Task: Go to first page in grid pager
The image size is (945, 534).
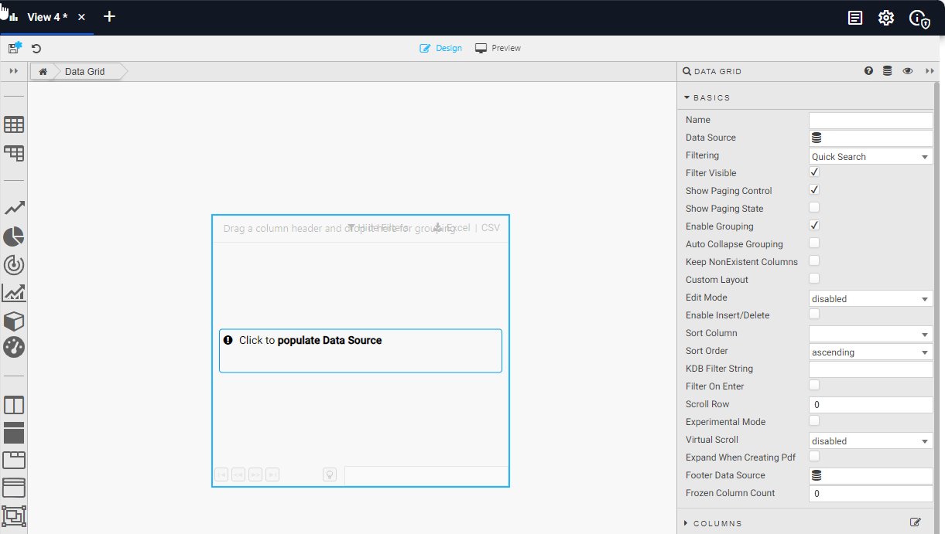Action: coord(221,474)
